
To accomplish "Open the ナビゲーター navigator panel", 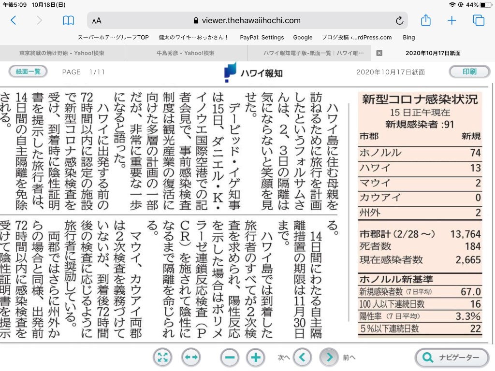I will click(452, 357).
